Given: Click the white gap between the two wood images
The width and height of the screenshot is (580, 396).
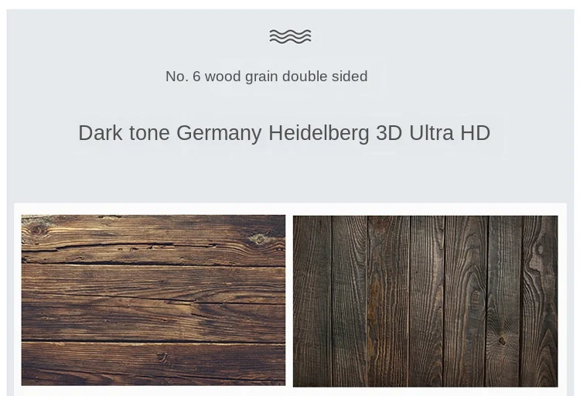Looking at the screenshot, I should [289, 301].
